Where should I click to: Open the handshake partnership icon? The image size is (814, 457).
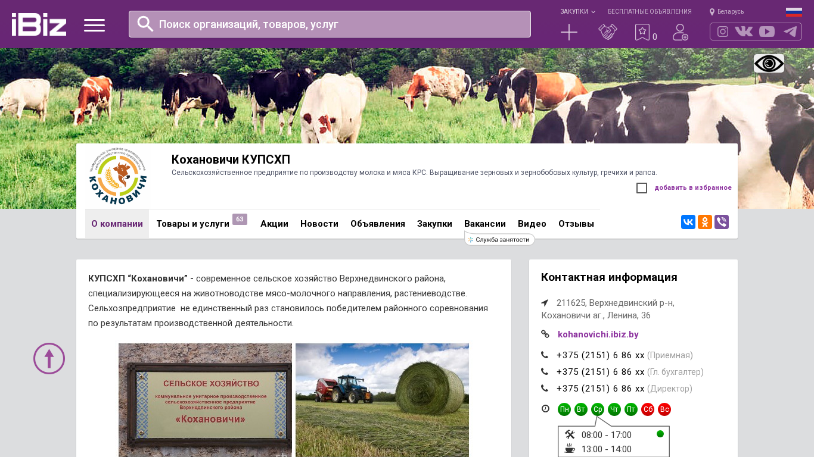[x=608, y=32]
